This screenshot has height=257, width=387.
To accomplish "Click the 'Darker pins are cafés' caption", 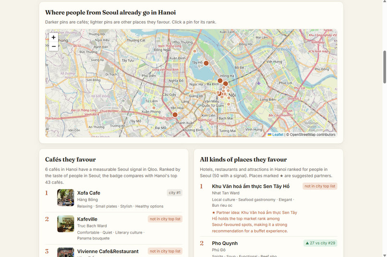I will 131,22.
